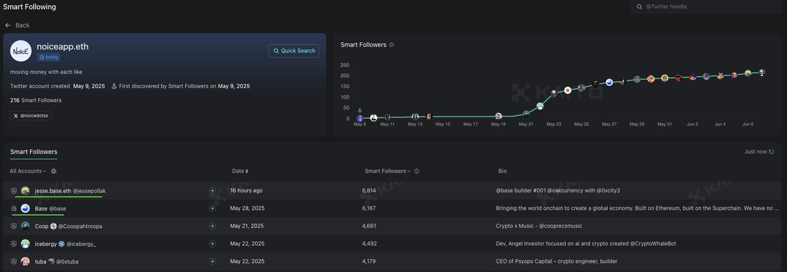
Task: Click the anchor marker above May 9
Action: click(x=359, y=109)
